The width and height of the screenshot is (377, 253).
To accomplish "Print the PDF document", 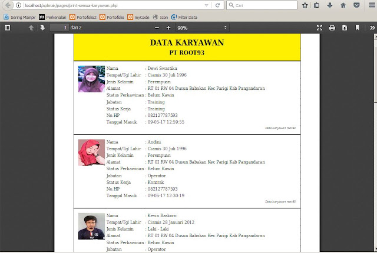I will coord(332,28).
